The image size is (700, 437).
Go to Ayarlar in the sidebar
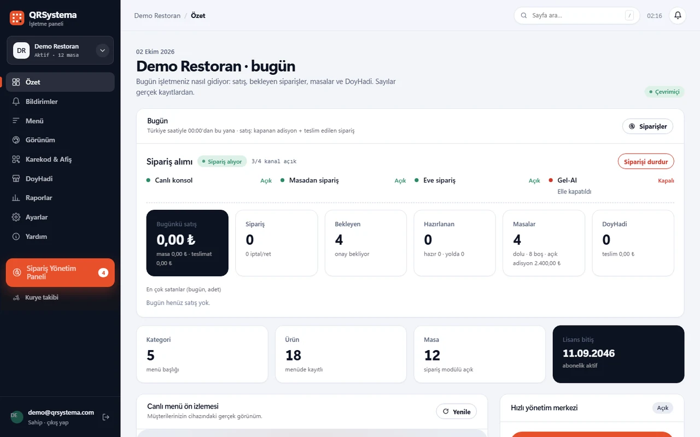(x=60, y=217)
